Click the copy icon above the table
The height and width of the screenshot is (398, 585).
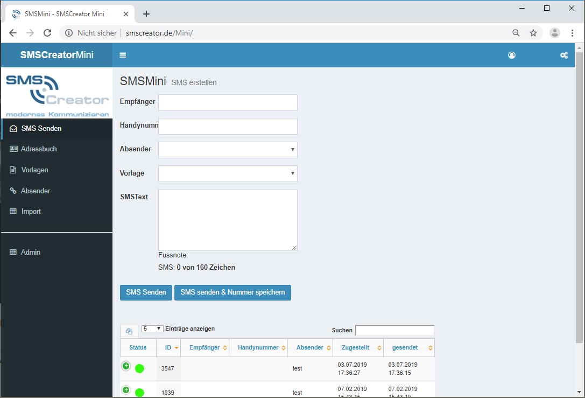129,331
